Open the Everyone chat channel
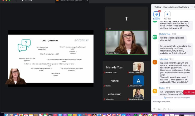The width and height of the screenshot is (195, 116). click(x=157, y=14)
